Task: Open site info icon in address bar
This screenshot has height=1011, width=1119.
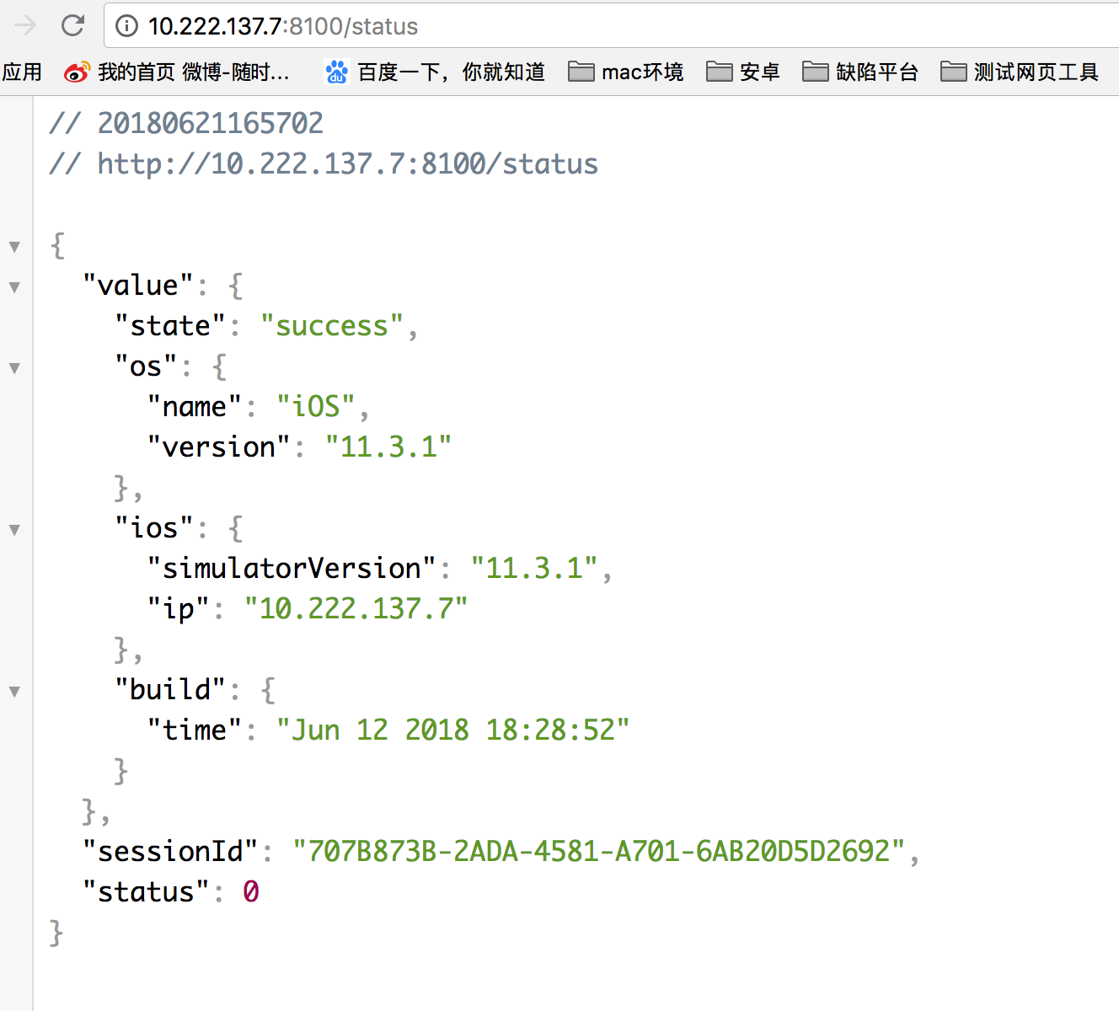Action: click(126, 26)
